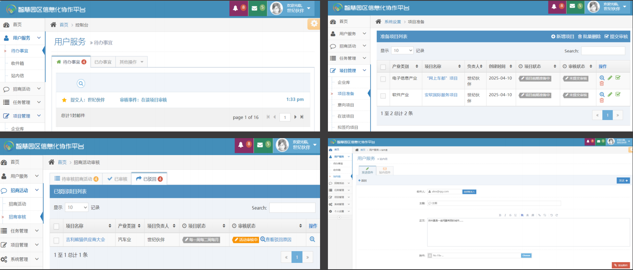Click 新增项目 in the 准备项目列表 header
633x270 pixels.
coord(563,37)
